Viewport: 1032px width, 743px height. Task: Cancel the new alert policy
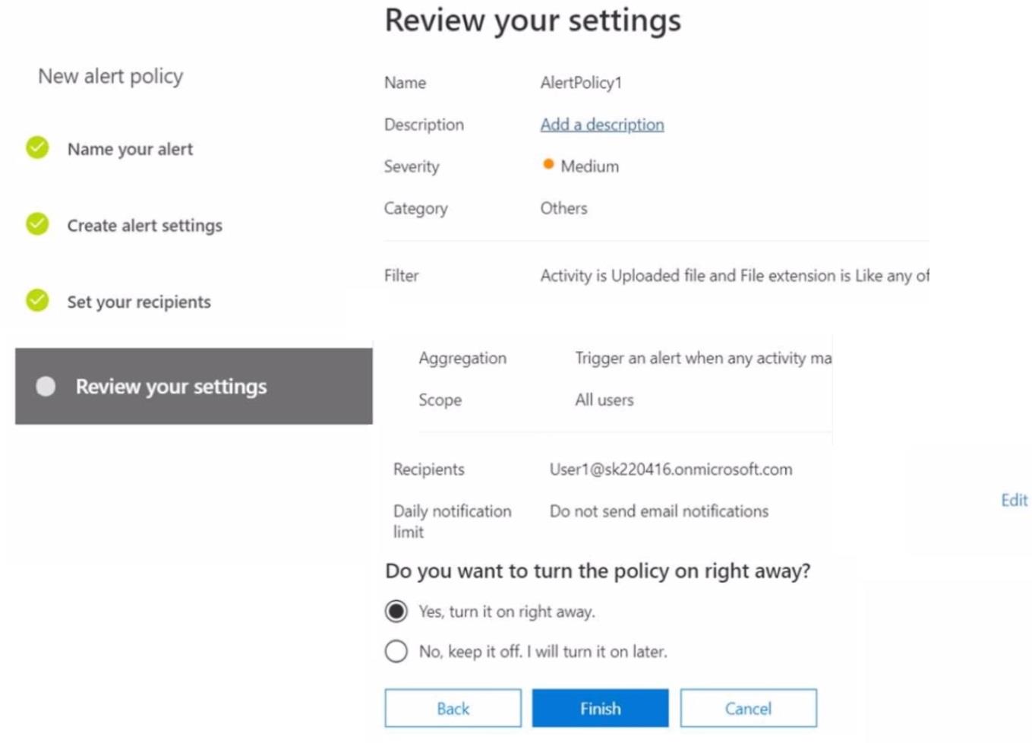(748, 708)
